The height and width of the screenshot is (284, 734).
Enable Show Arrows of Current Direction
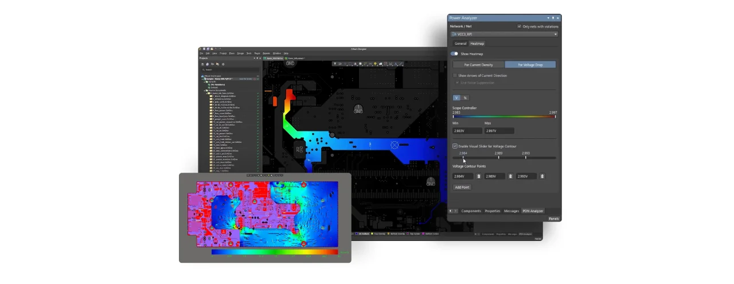455,75
